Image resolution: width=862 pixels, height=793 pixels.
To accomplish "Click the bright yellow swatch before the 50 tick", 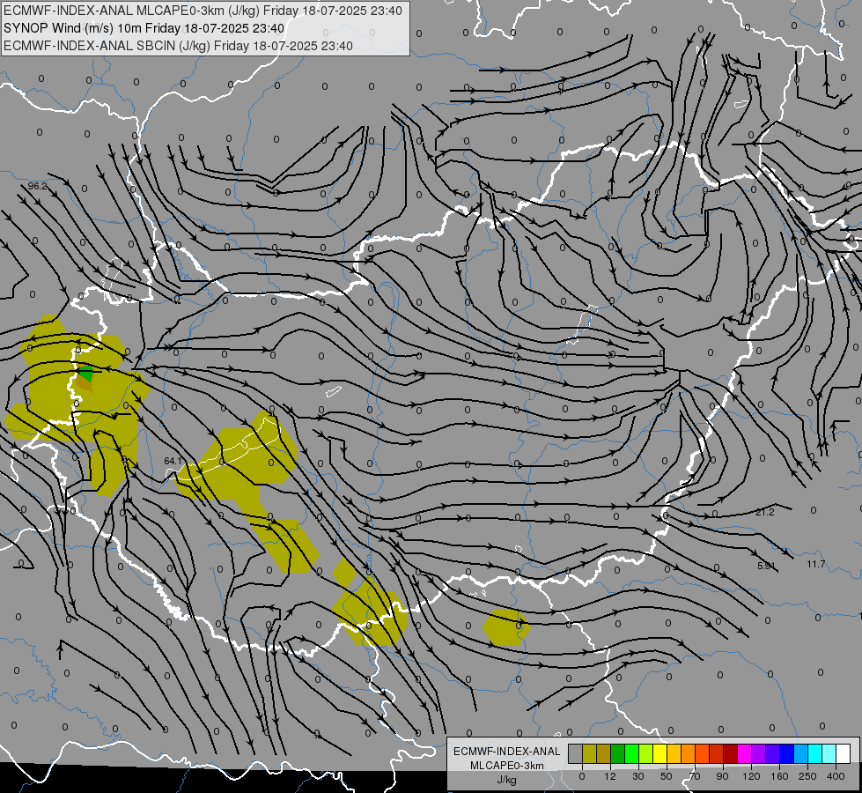I will pos(659,753).
